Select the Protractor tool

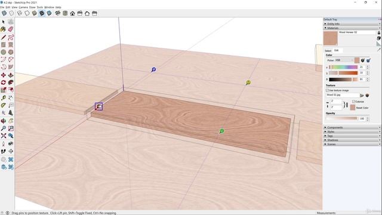[x=3, y=105]
